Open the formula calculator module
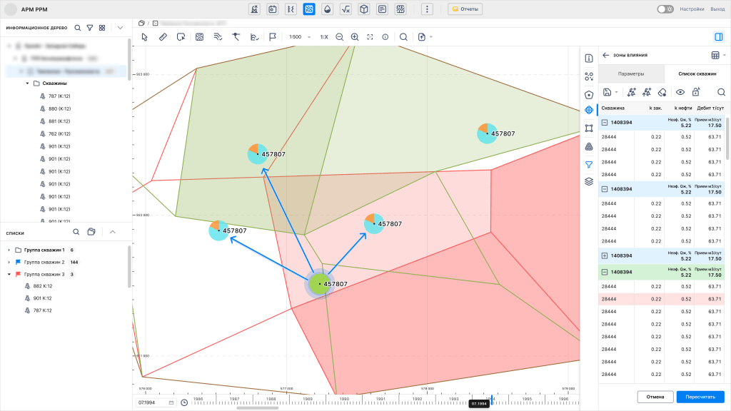The image size is (731, 411). click(346, 9)
